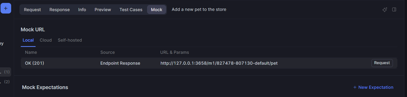
Task: Click the Endpoint Response source cell
Action: tap(120, 63)
